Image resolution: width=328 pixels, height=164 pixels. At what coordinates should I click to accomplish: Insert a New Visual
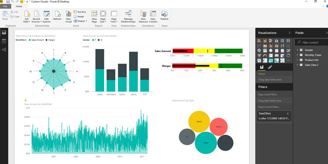point(68,17)
